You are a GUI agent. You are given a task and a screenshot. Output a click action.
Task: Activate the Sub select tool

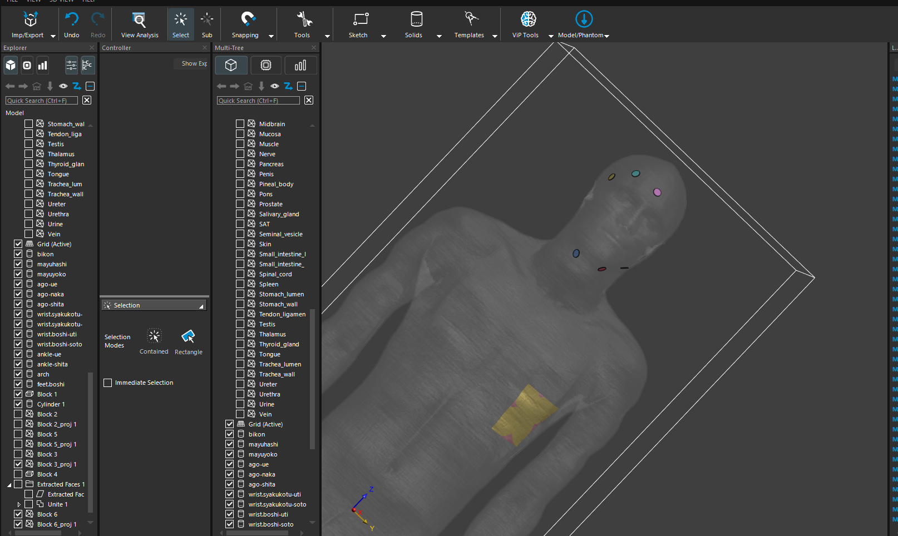point(206,24)
